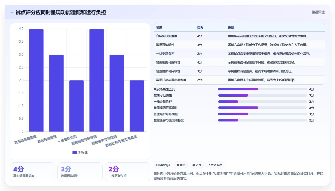Image resolution: width=335 pixels, height=191 pixels.
Task: Click the 管理维护可持续性 bar in the chart
Action: click(117, 93)
